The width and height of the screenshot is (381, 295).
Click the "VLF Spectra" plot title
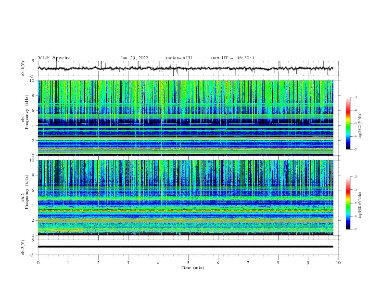(x=54, y=58)
